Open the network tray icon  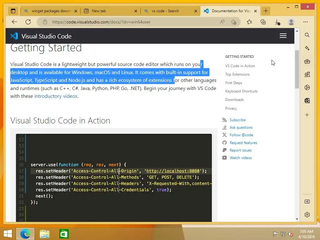tap(283, 234)
